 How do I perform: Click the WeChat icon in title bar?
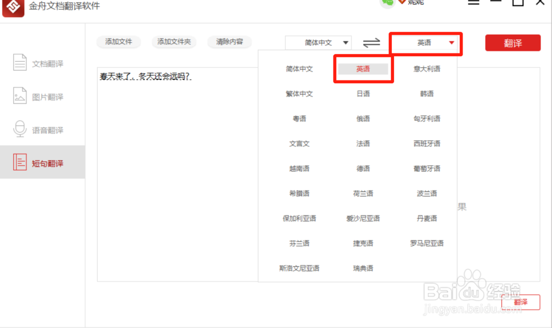coord(388,3)
